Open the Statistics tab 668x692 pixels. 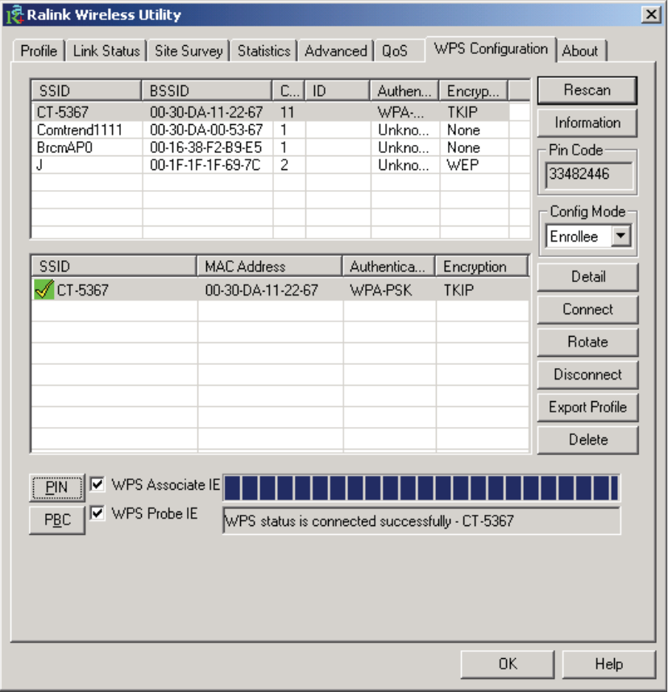pos(264,51)
